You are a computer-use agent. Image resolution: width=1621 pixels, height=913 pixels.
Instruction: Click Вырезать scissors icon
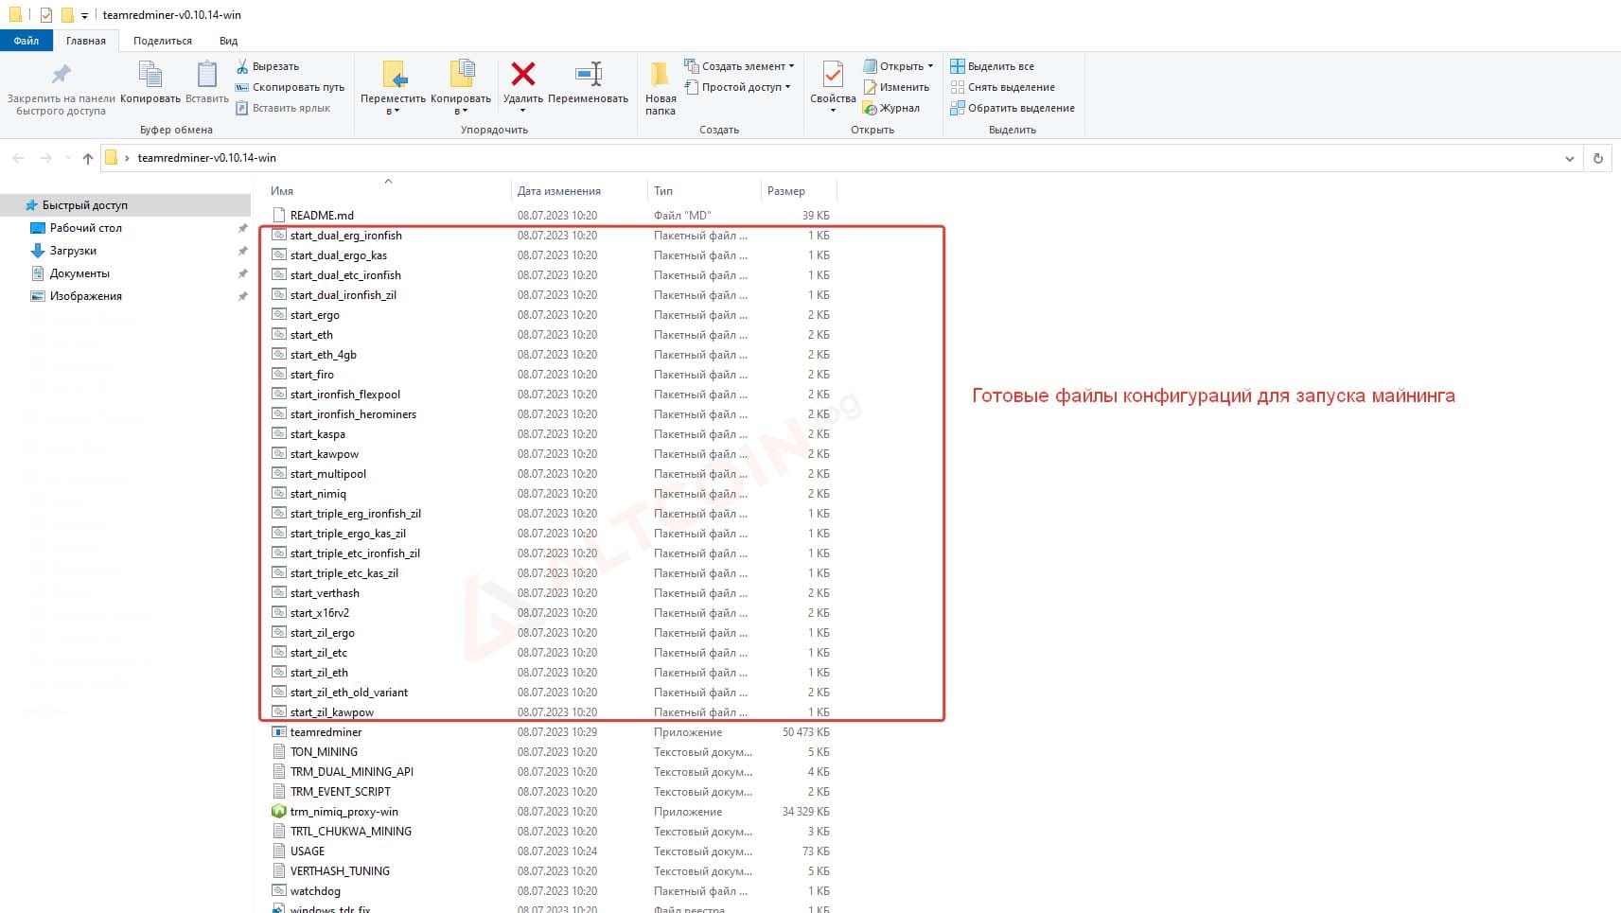(x=241, y=66)
